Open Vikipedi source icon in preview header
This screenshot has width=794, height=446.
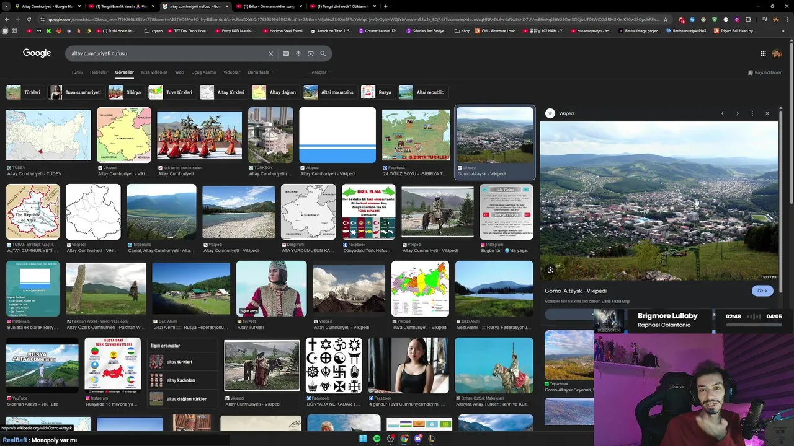(x=550, y=113)
